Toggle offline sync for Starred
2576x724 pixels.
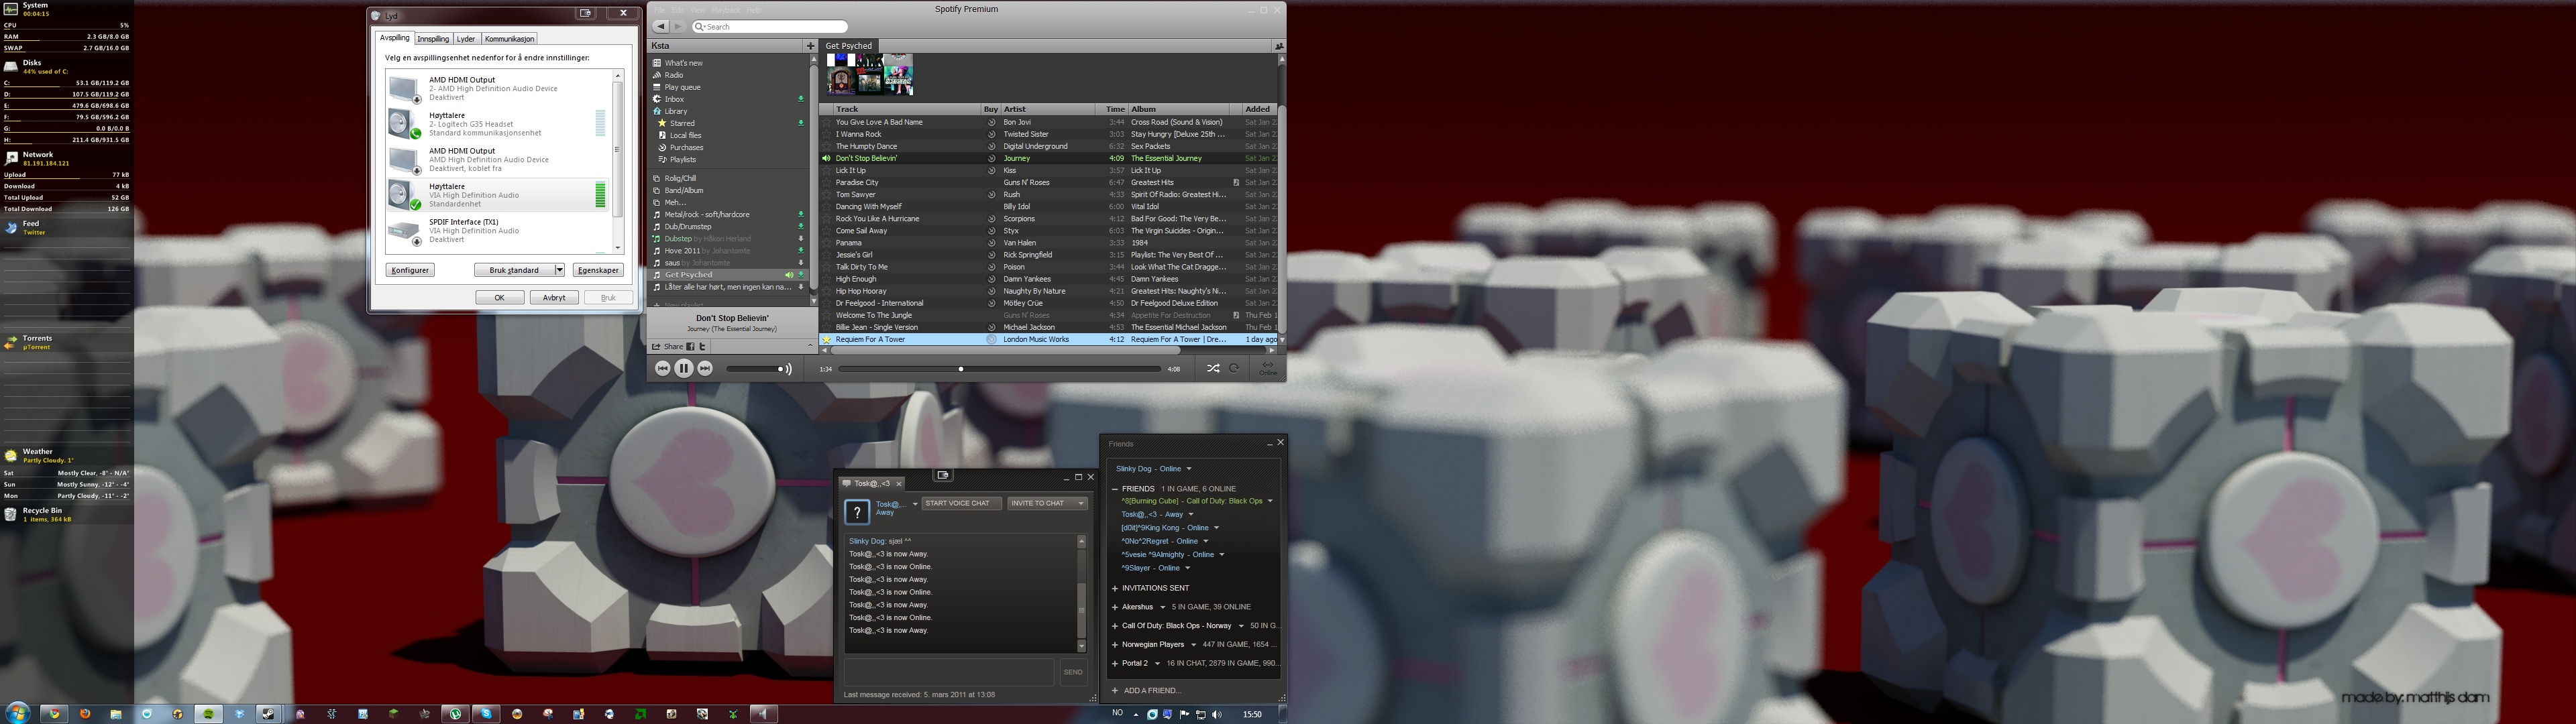point(800,123)
